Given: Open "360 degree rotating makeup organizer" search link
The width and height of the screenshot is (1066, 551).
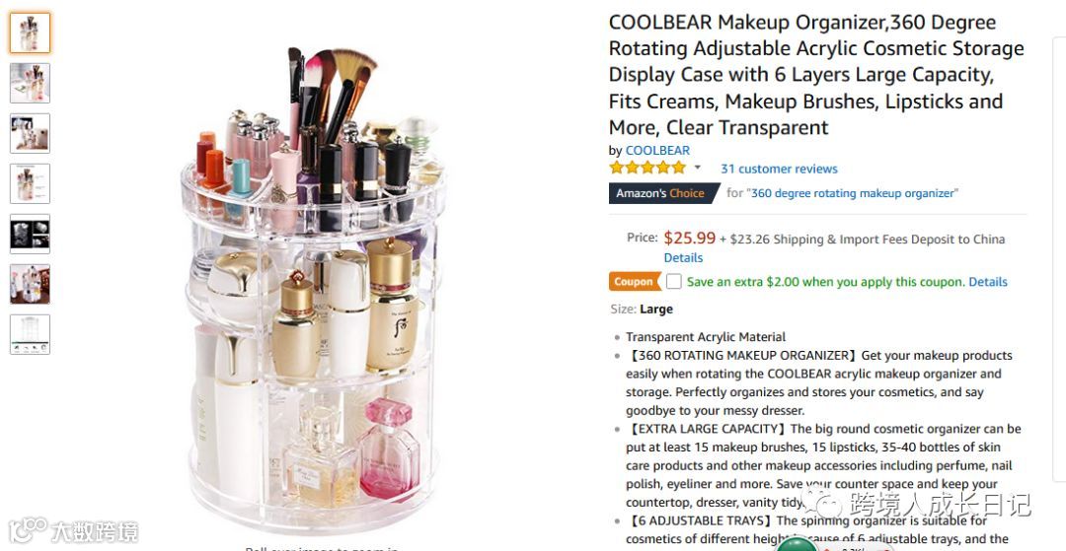Looking at the screenshot, I should 853,193.
